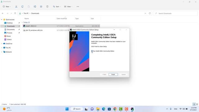Click Finish button in setup wizard
The image size is (199, 112).
(113, 75)
